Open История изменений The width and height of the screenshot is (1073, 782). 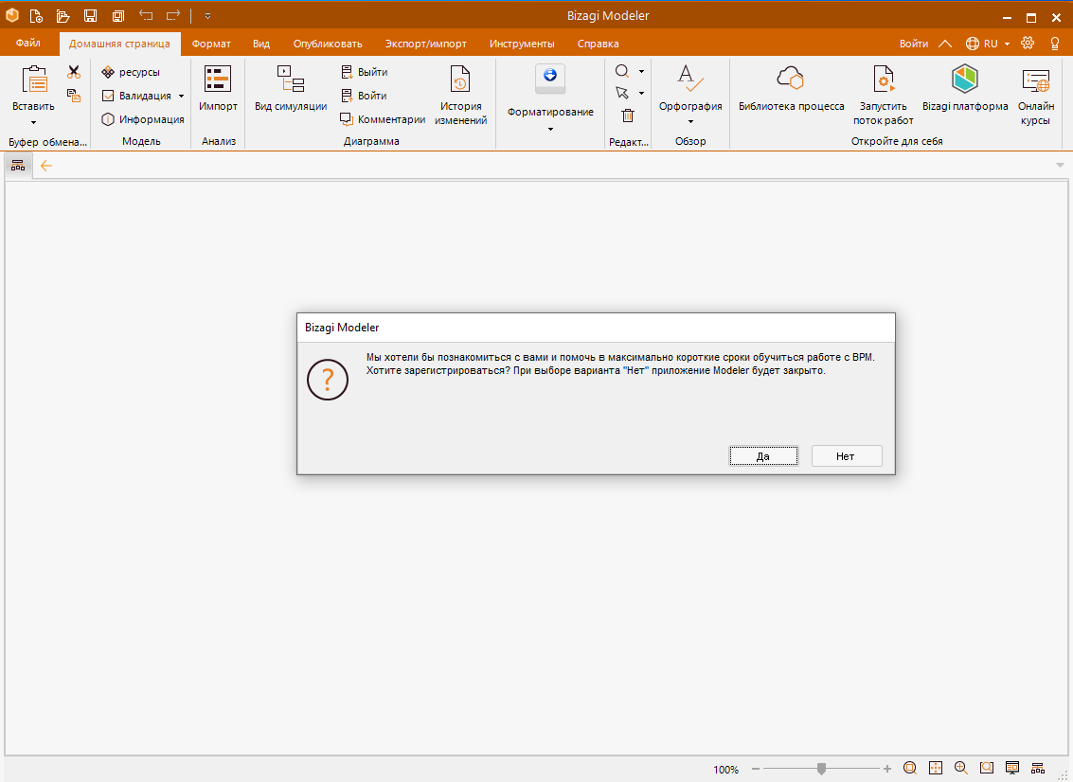pyautogui.click(x=460, y=96)
